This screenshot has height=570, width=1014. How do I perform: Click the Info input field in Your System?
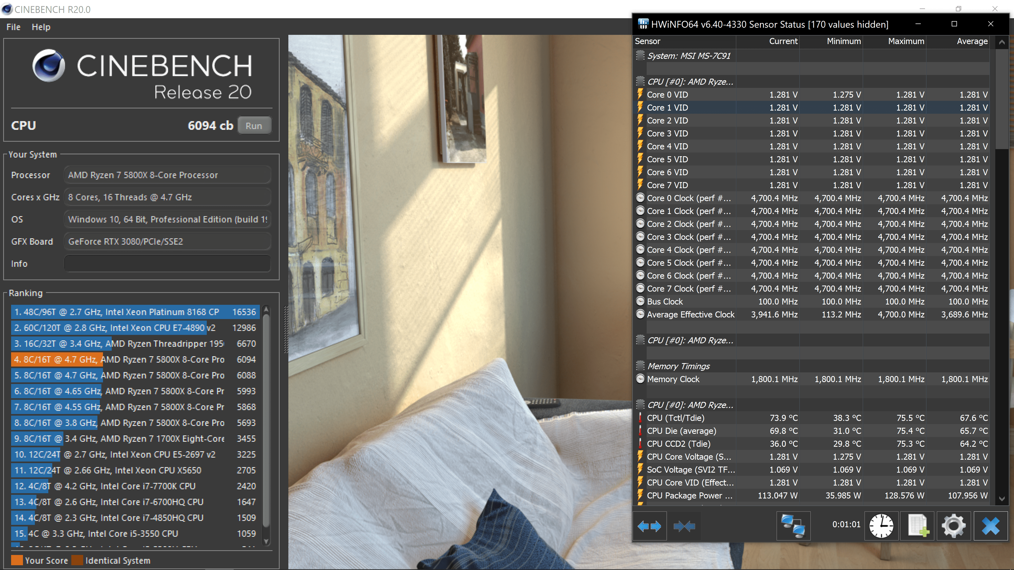click(167, 264)
